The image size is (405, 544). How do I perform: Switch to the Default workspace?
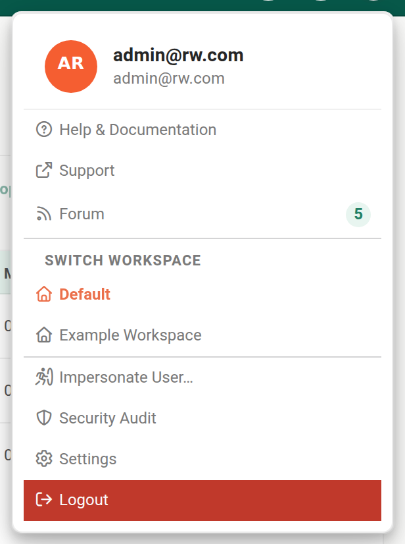(202, 294)
